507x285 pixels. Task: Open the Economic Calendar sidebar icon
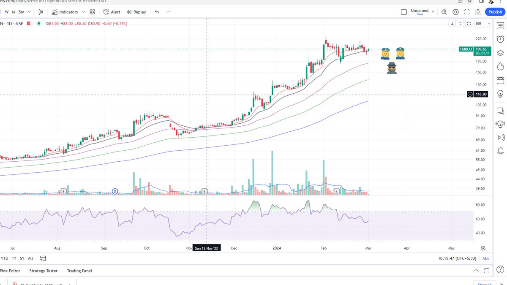click(x=500, y=80)
